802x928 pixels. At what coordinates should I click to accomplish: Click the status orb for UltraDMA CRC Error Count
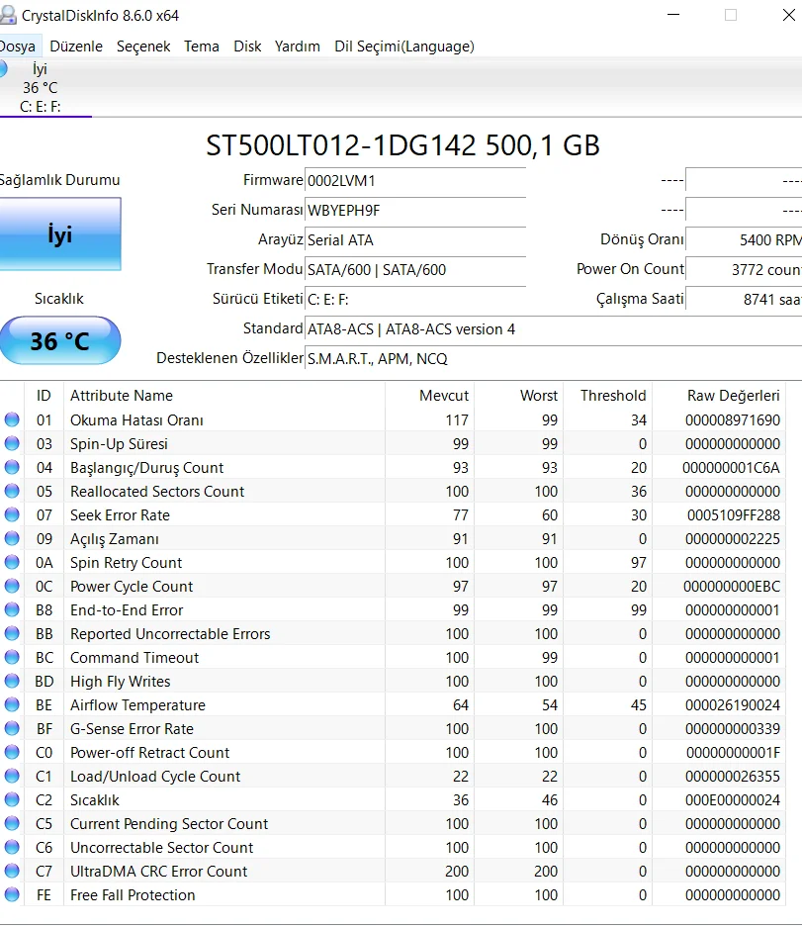point(12,872)
